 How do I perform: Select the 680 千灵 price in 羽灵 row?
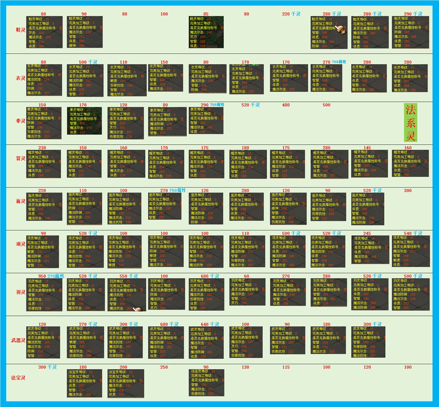coord(210,276)
